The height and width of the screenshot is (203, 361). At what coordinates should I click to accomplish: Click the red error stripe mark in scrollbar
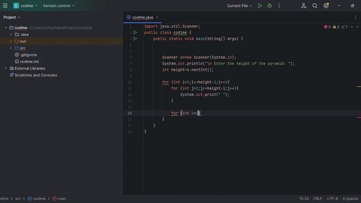click(x=359, y=118)
